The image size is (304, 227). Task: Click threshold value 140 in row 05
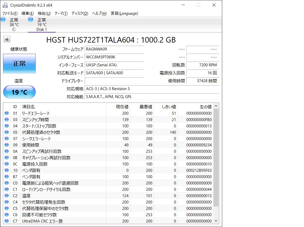pos(173,132)
